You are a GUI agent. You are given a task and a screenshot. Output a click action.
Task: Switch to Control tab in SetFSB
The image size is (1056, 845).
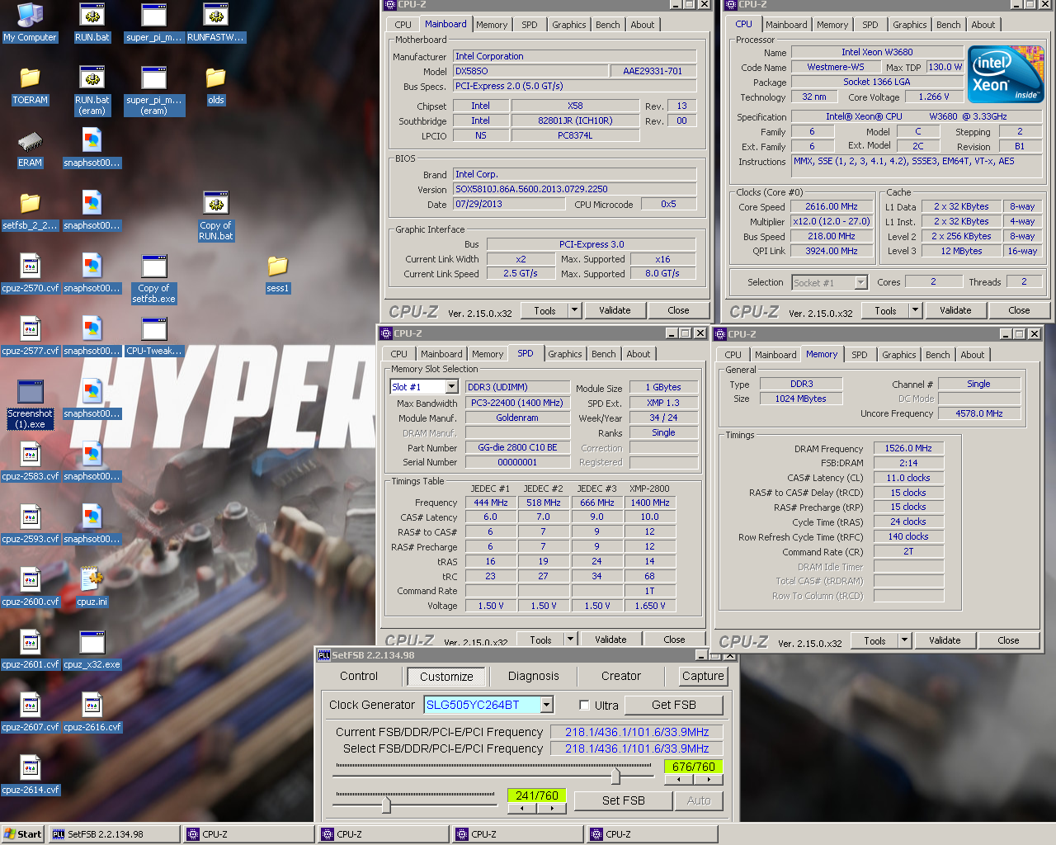tap(359, 676)
